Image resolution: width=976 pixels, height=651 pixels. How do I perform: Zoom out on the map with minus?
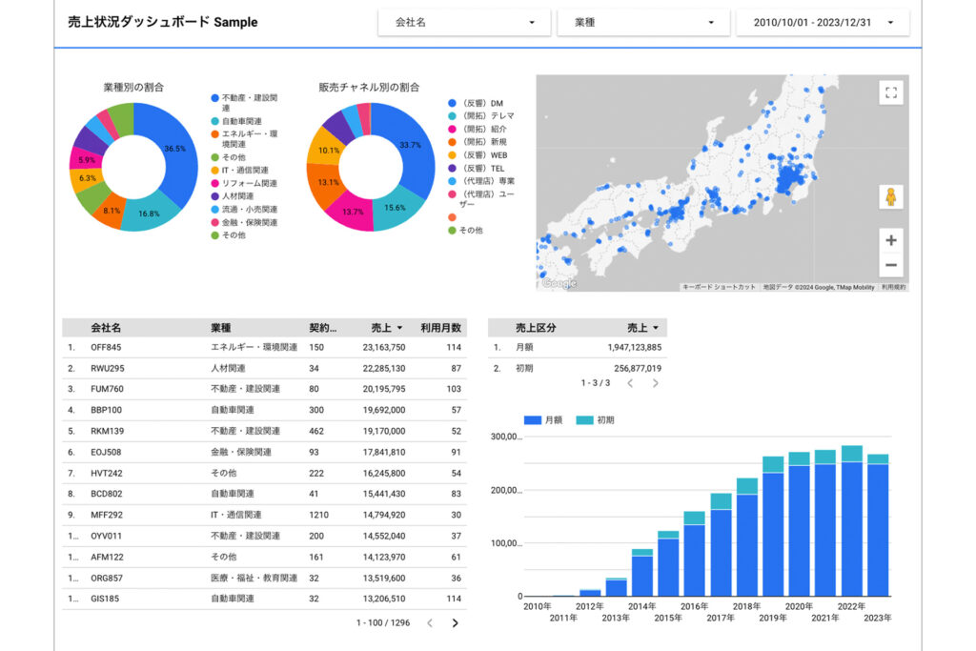891,265
